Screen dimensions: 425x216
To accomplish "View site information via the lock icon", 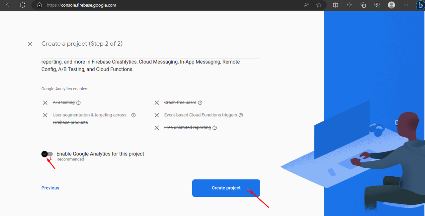I will [x=40, y=5].
